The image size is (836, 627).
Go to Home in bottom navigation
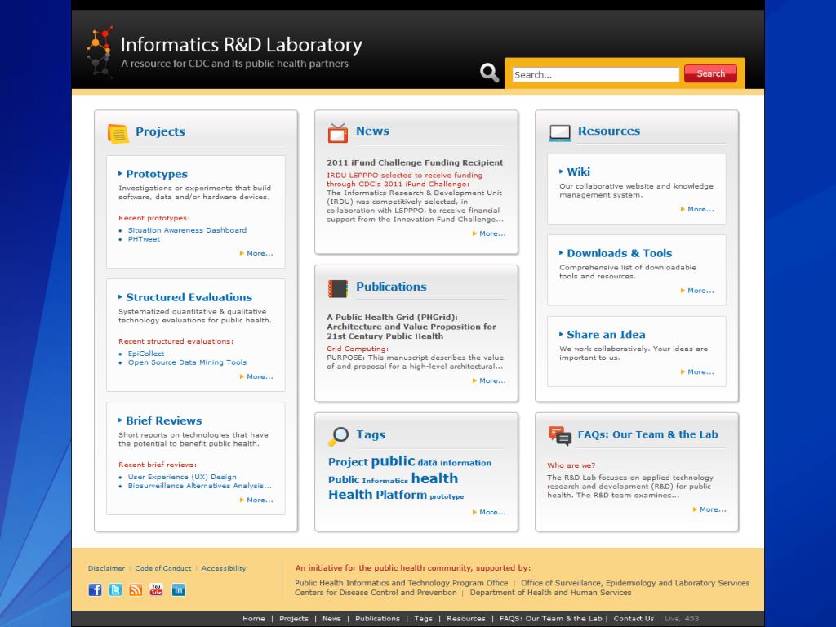254,619
